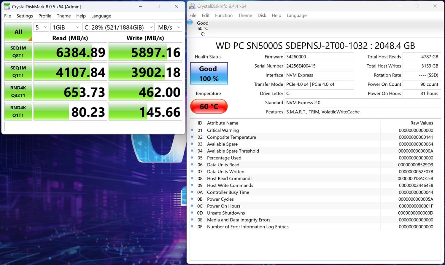Click the status dot for Percentage Used row
The width and height of the screenshot is (445, 265).
tap(192, 158)
